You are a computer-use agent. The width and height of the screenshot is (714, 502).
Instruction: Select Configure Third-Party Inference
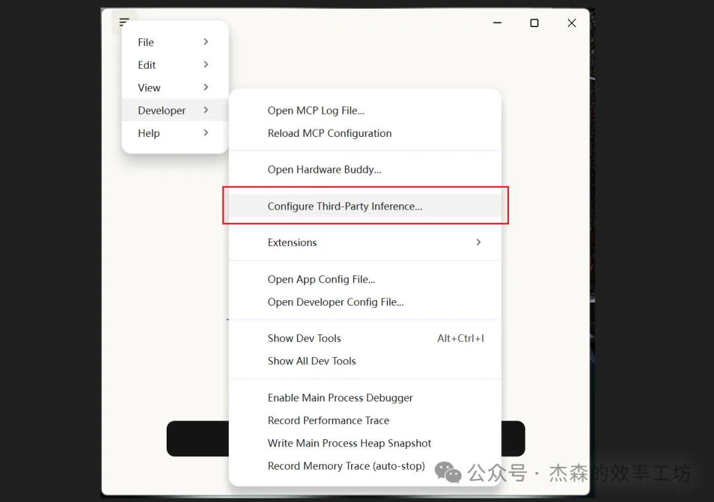pos(344,206)
